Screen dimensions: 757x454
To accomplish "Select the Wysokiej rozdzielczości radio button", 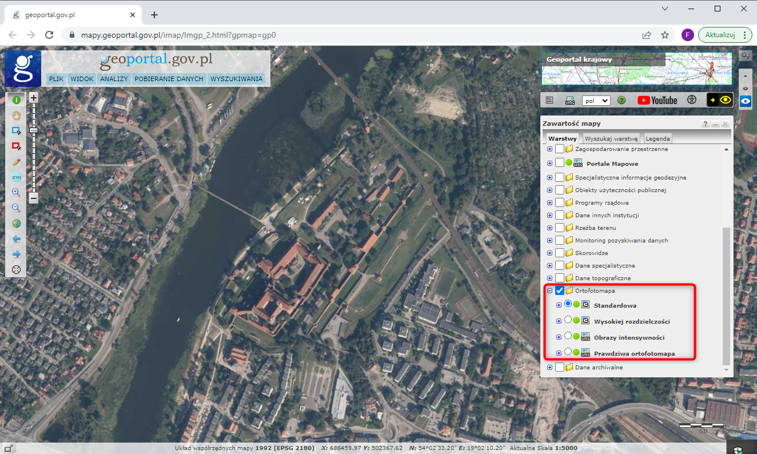I will pyautogui.click(x=568, y=320).
